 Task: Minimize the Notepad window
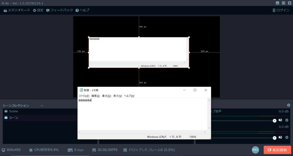pyautogui.click(x=184, y=90)
